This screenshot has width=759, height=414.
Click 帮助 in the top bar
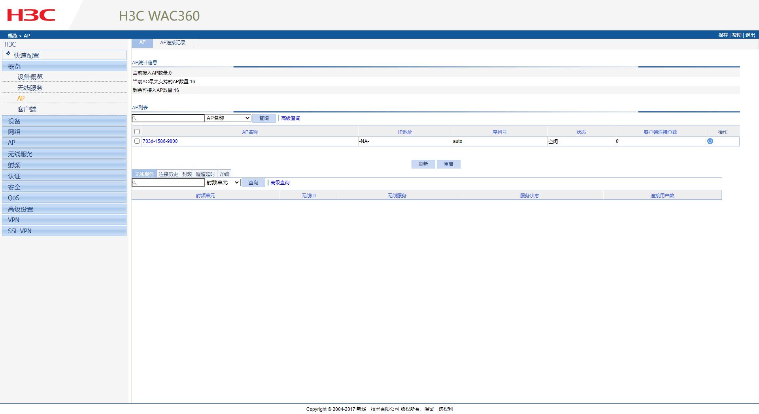pyautogui.click(x=737, y=35)
